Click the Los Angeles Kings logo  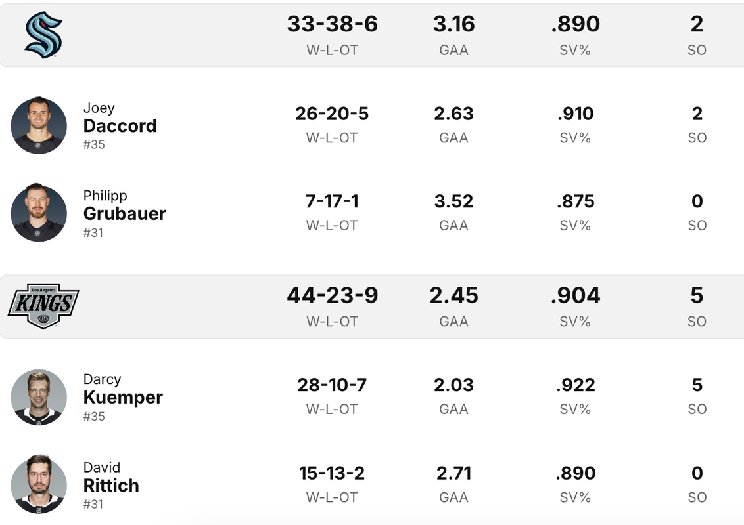coord(43,306)
